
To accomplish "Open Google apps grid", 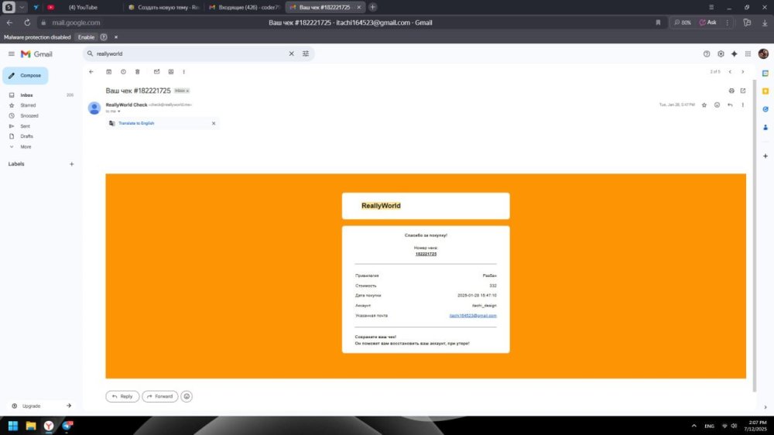I will 748,54.
